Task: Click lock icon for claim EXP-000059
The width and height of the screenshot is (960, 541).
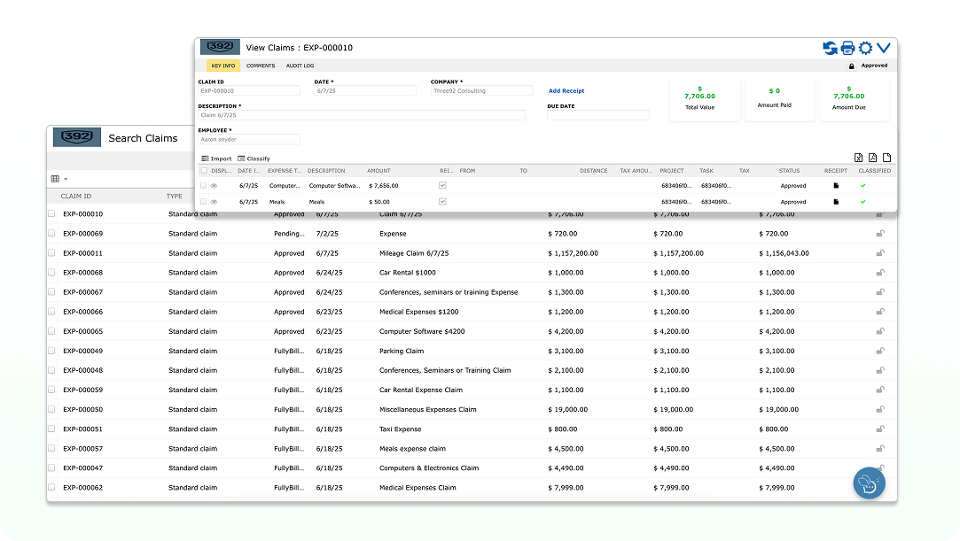Action: click(x=880, y=390)
